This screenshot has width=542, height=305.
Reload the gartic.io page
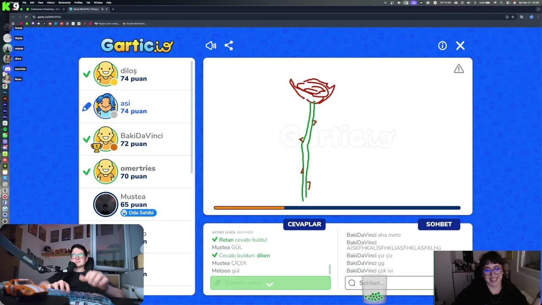click(26, 17)
